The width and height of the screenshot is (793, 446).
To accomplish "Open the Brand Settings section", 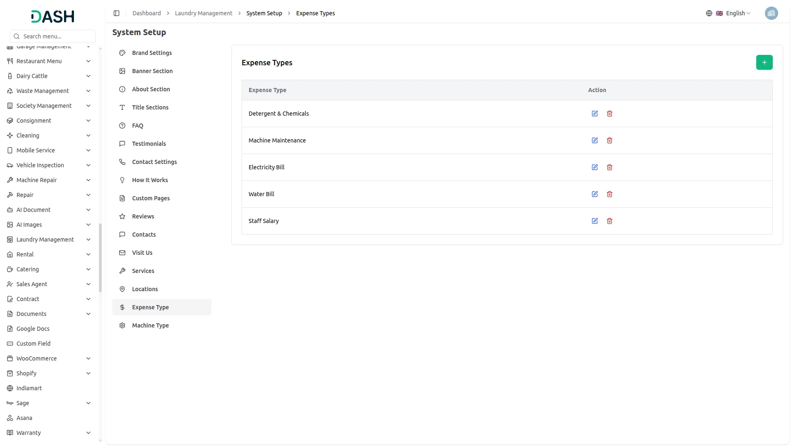I will [x=162, y=53].
